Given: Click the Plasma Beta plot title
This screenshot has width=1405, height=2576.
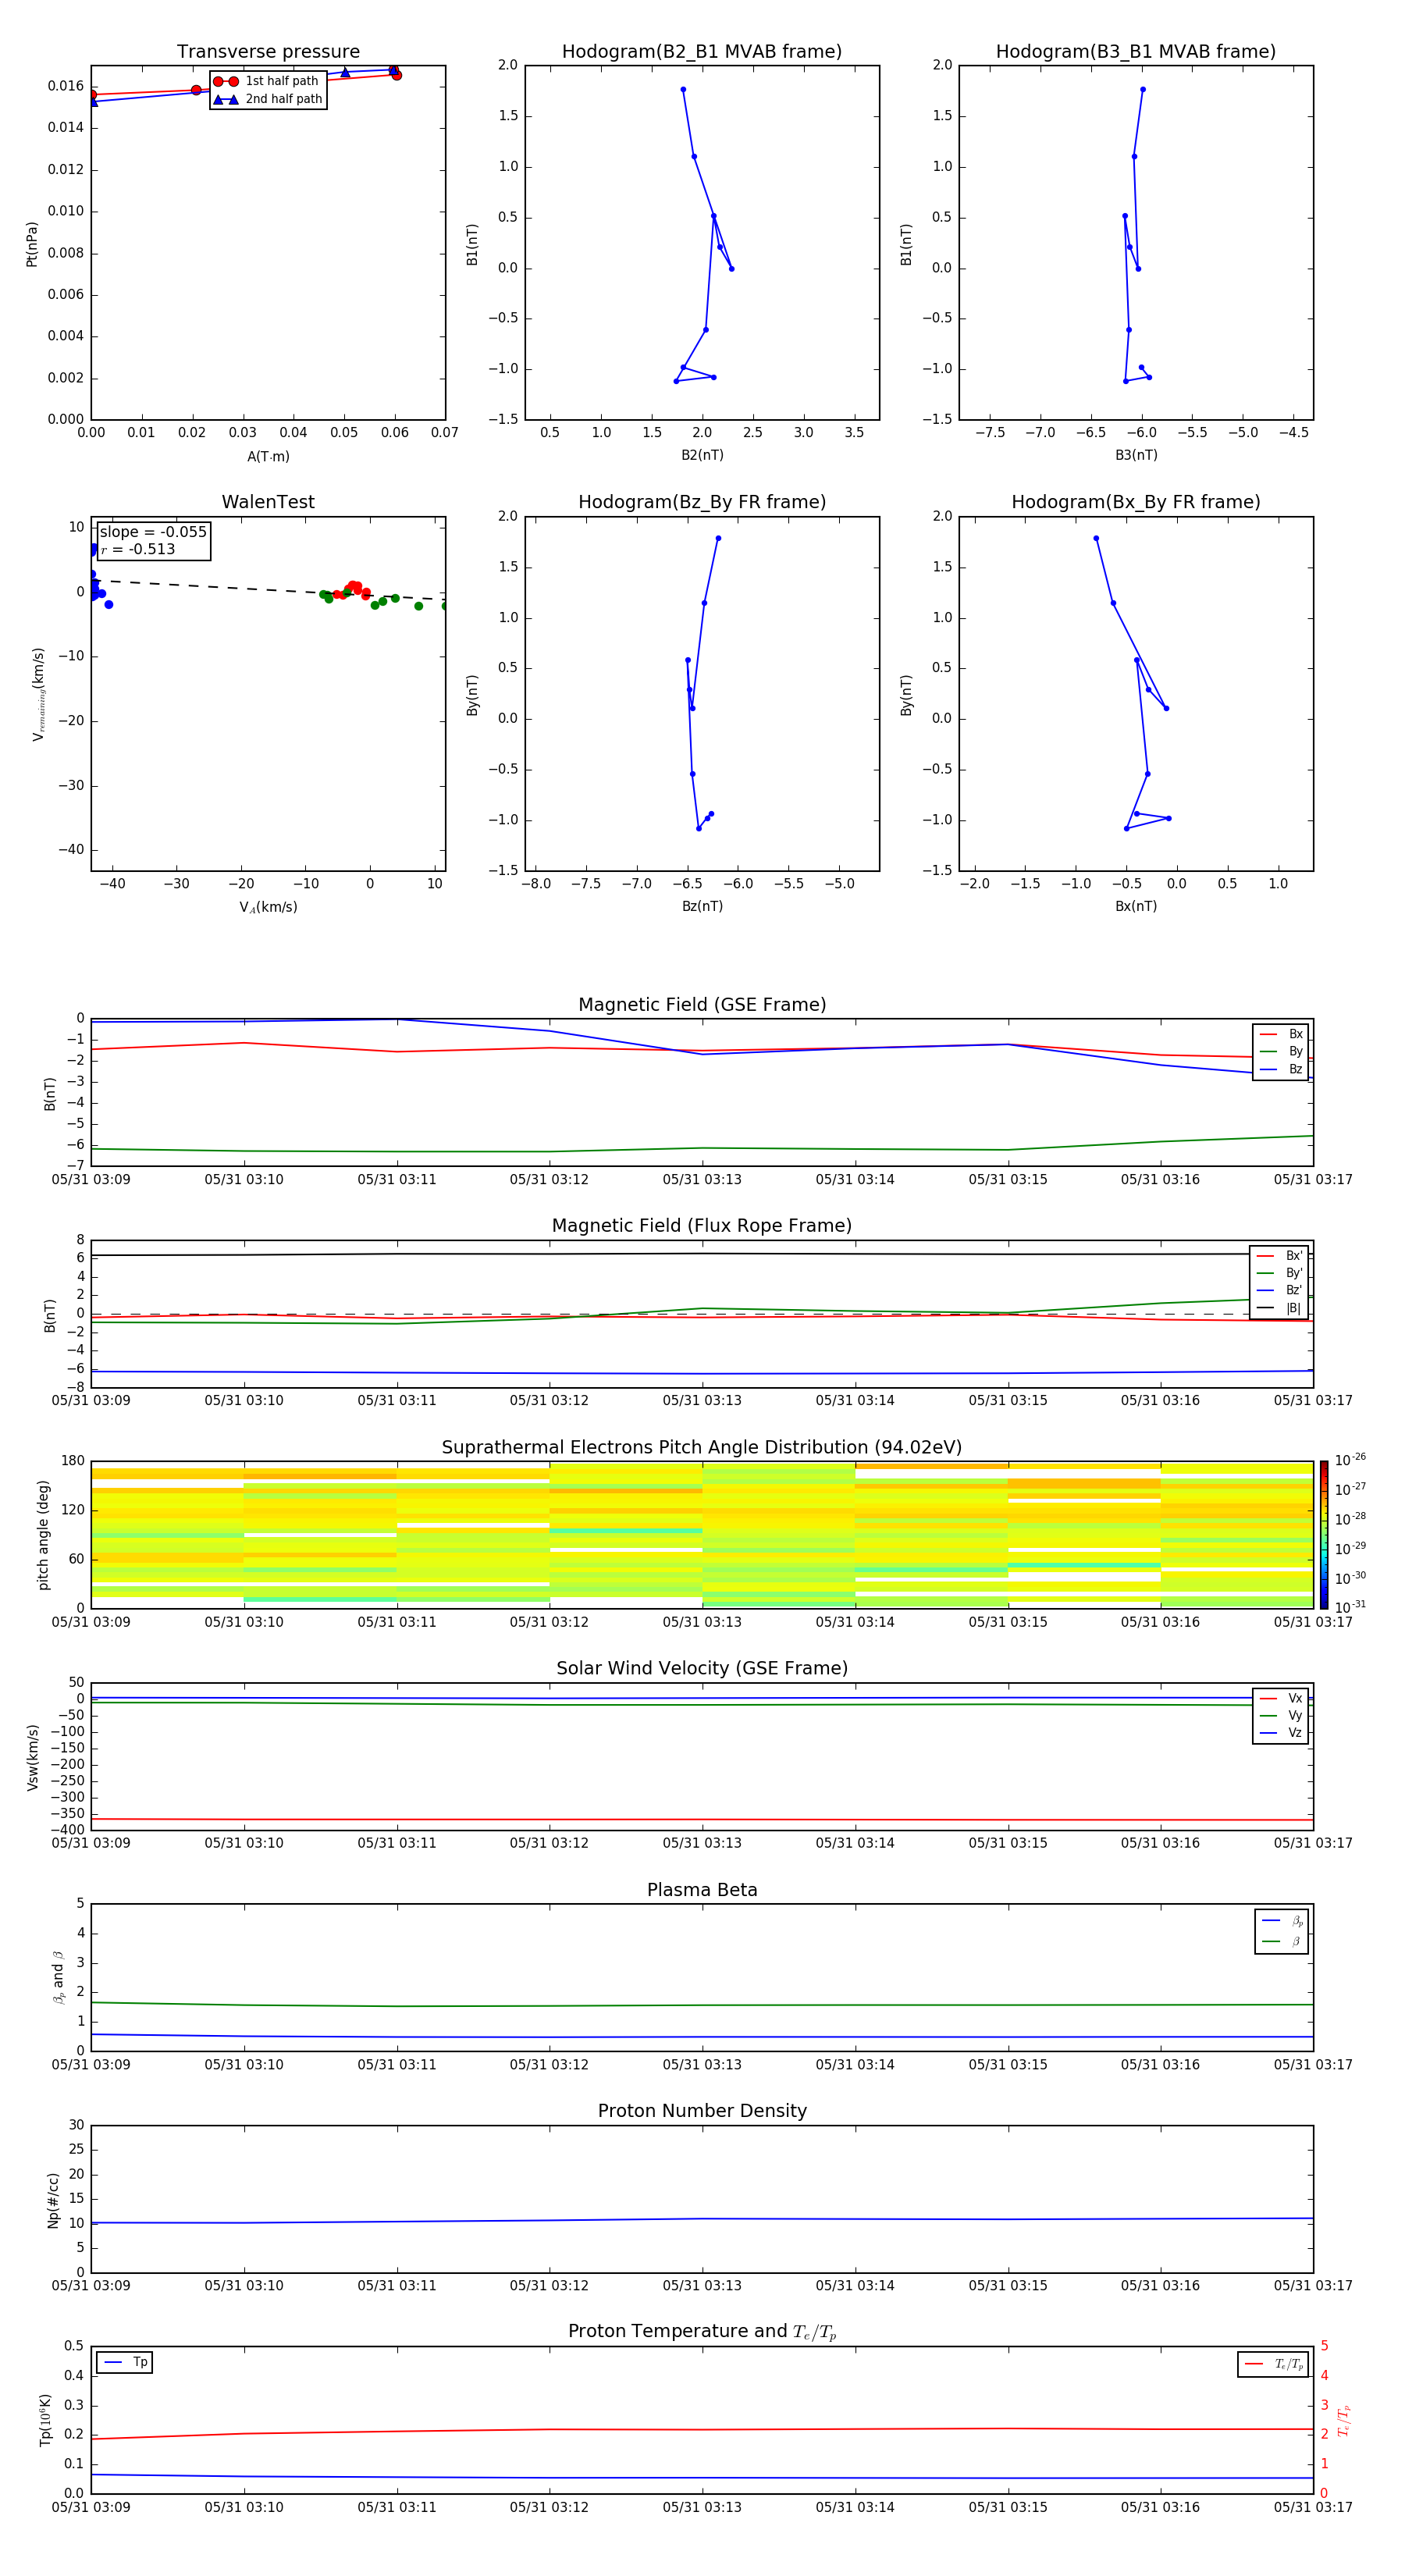Looking at the screenshot, I should tap(701, 1890).
